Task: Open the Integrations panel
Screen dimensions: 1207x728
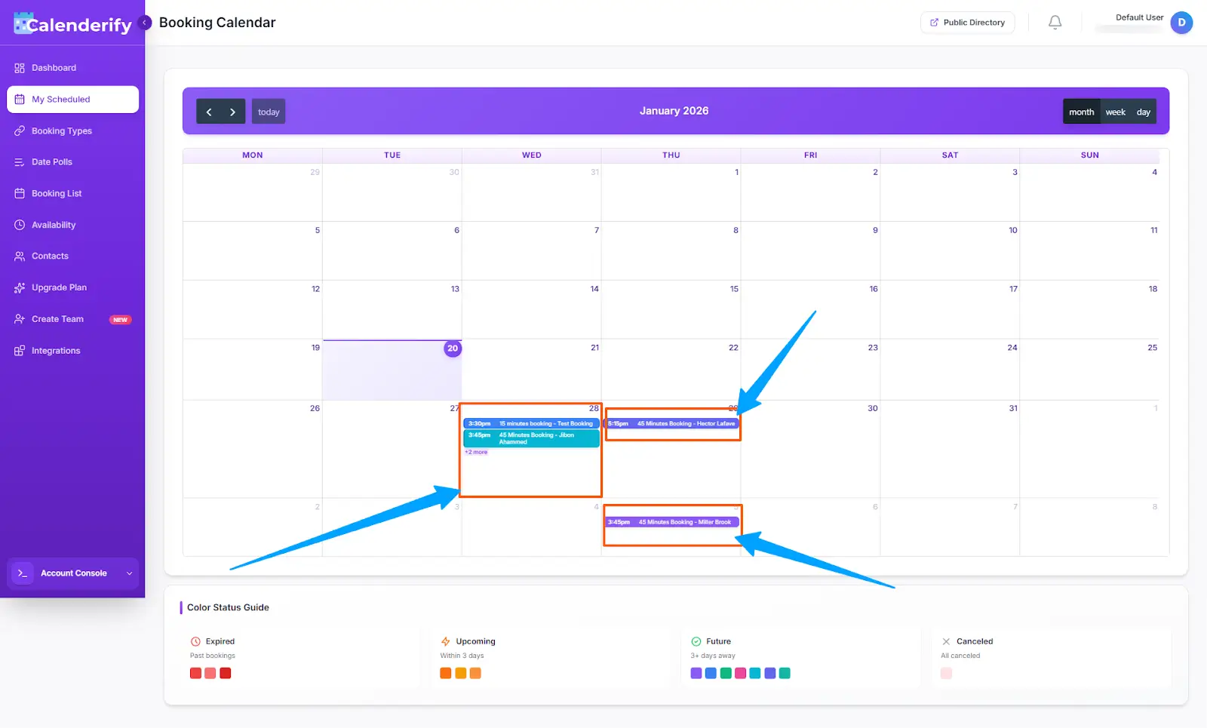Action: point(56,350)
